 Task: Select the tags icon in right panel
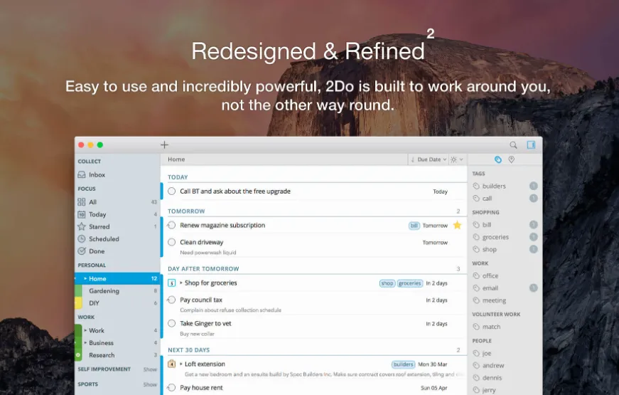(x=497, y=159)
